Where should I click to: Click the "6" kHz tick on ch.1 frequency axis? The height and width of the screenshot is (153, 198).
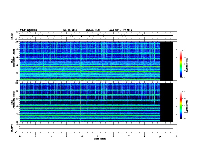tap(17, 57)
